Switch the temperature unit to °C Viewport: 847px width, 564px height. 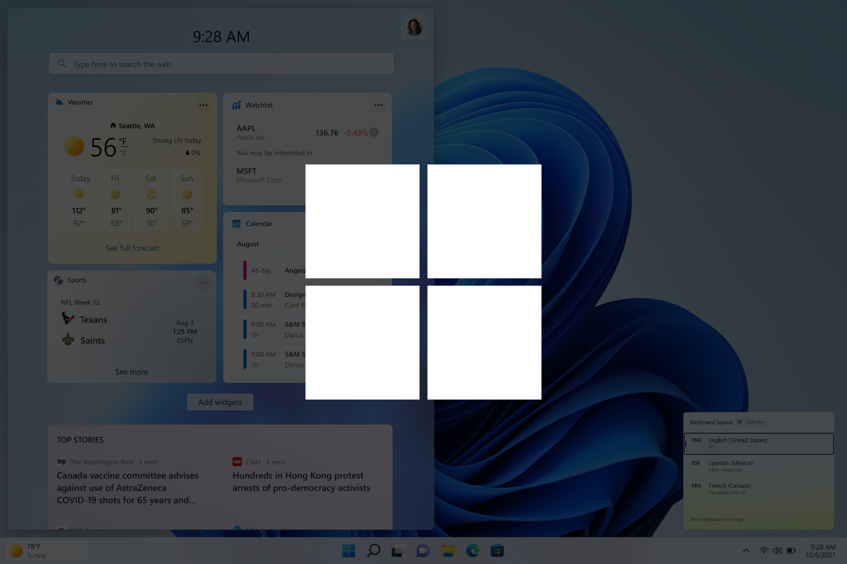(124, 153)
